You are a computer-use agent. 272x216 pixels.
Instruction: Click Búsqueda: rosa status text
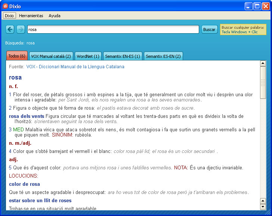pos(20,43)
